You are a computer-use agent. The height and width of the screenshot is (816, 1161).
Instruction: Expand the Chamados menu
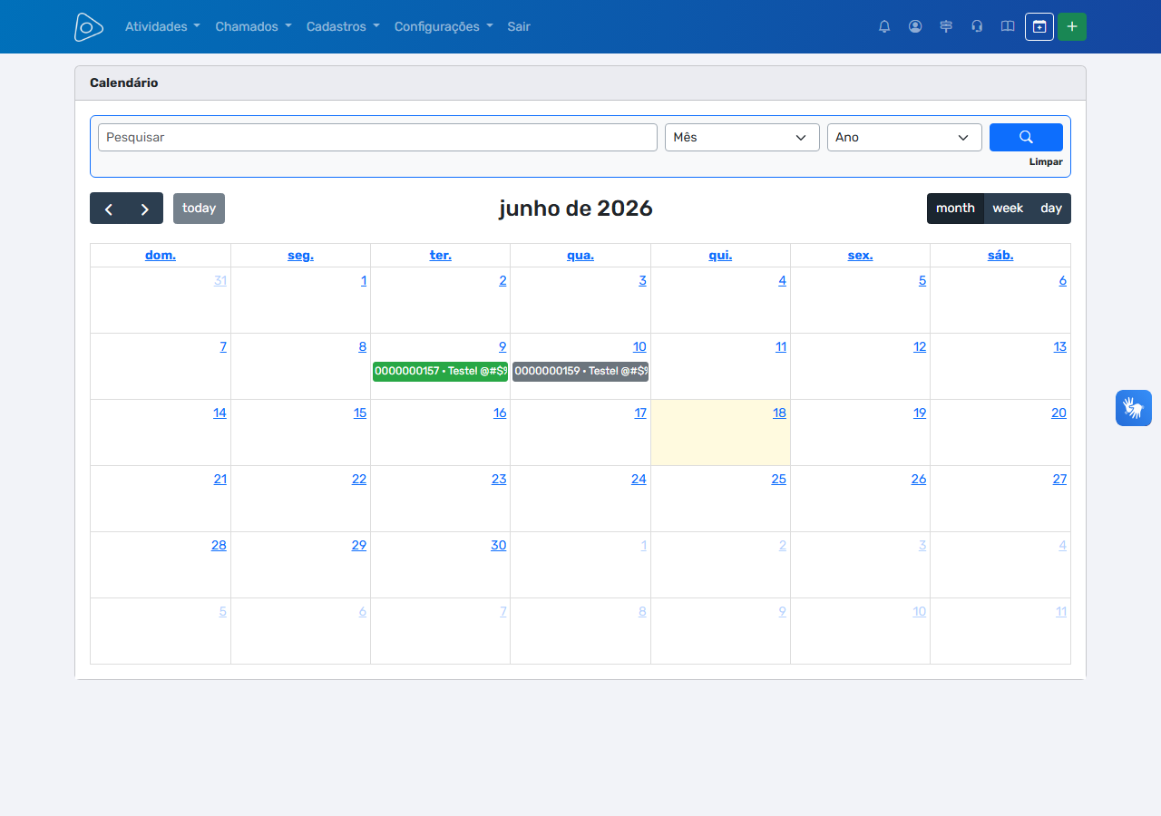coord(253,26)
